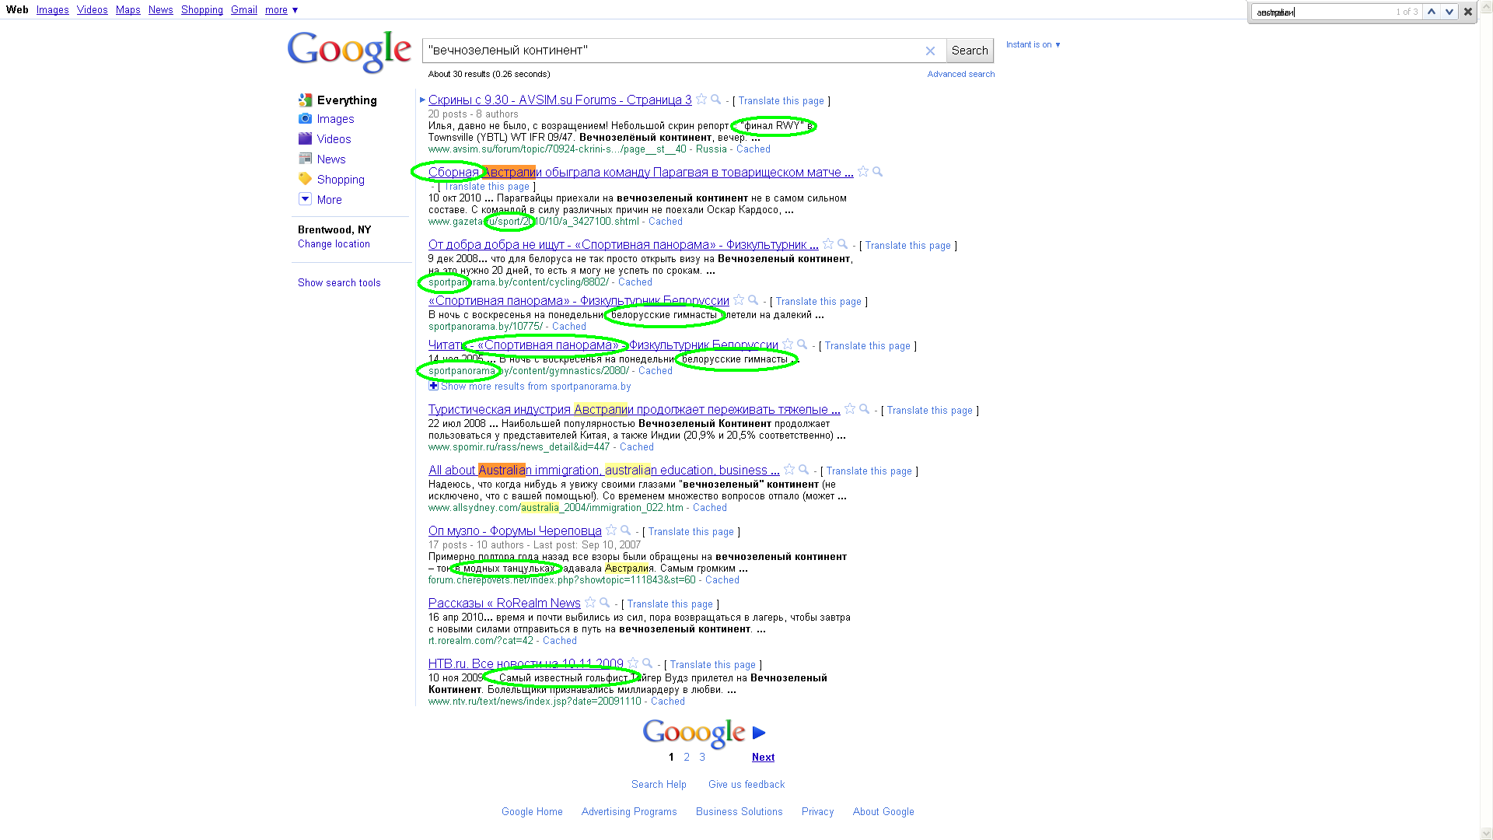Star the AVSIM.su Forums result
This screenshot has height=840, width=1493.
(x=701, y=100)
